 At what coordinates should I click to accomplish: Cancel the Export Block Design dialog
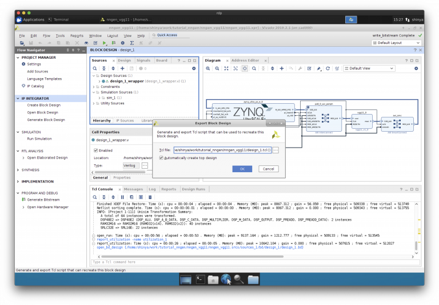coord(268,169)
